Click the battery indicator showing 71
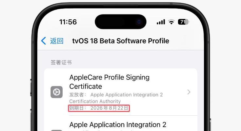The image size is (241, 131). click(183, 22)
